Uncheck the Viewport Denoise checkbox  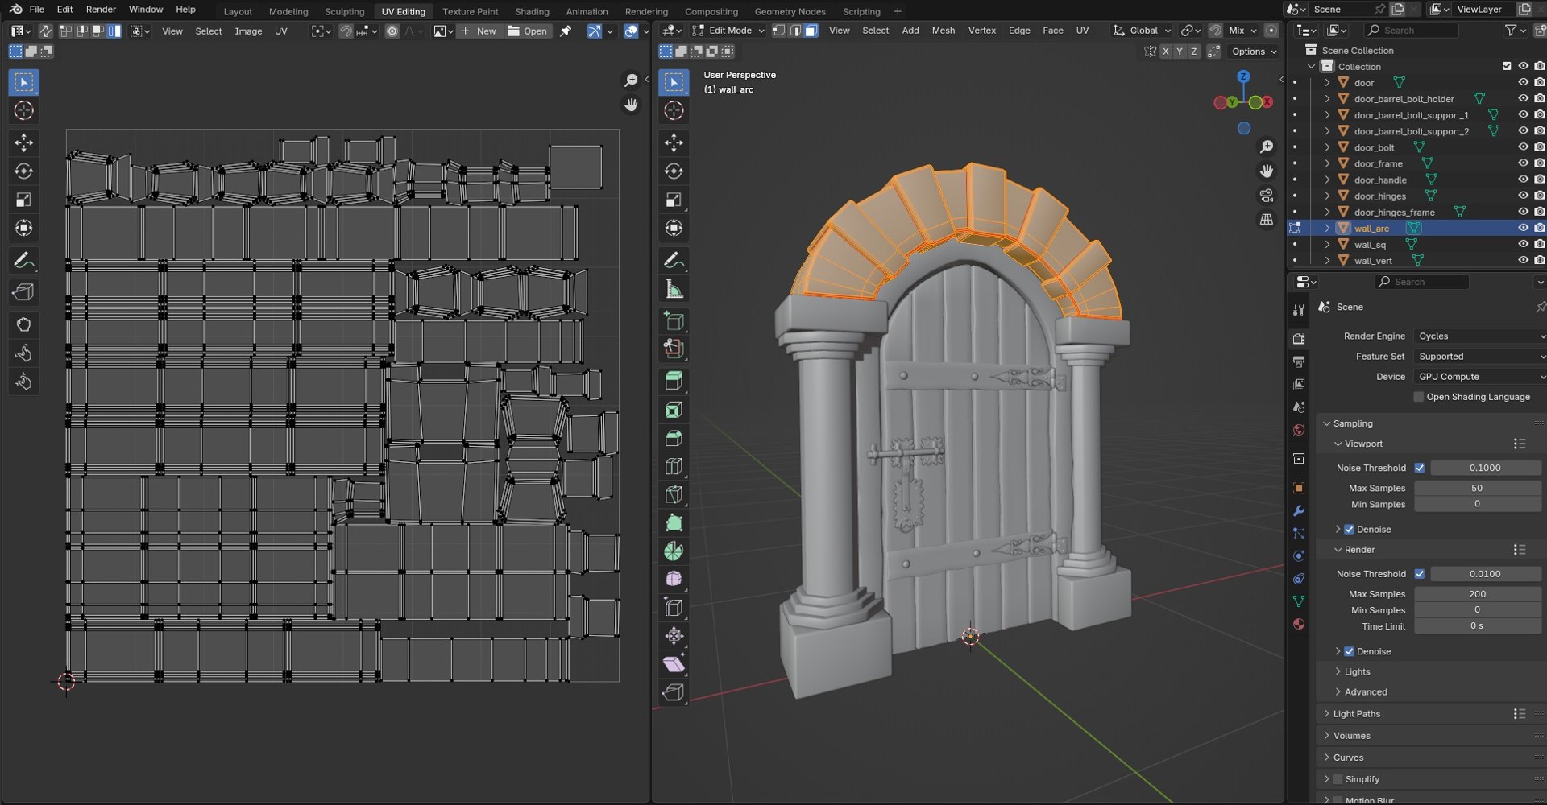pos(1349,530)
